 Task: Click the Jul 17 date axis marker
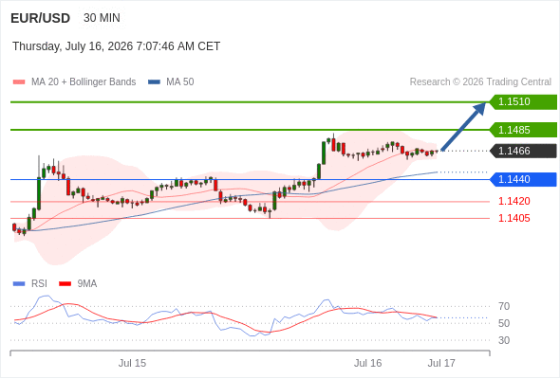tap(441, 363)
